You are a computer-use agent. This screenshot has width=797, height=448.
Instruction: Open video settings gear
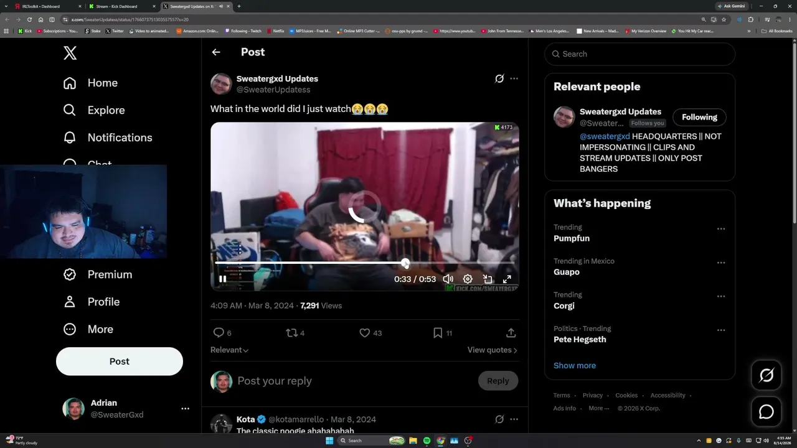(468, 279)
